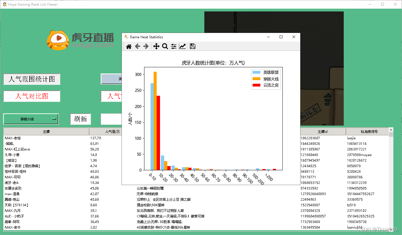
Task: Click the private room number tz518
Action: [351, 205]
